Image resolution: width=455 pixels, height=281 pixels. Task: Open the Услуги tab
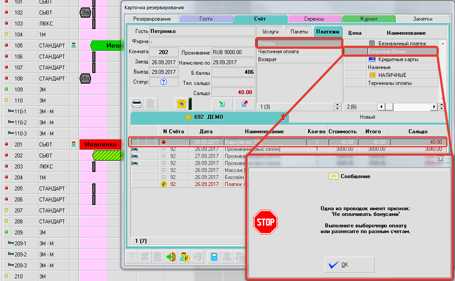click(x=270, y=32)
